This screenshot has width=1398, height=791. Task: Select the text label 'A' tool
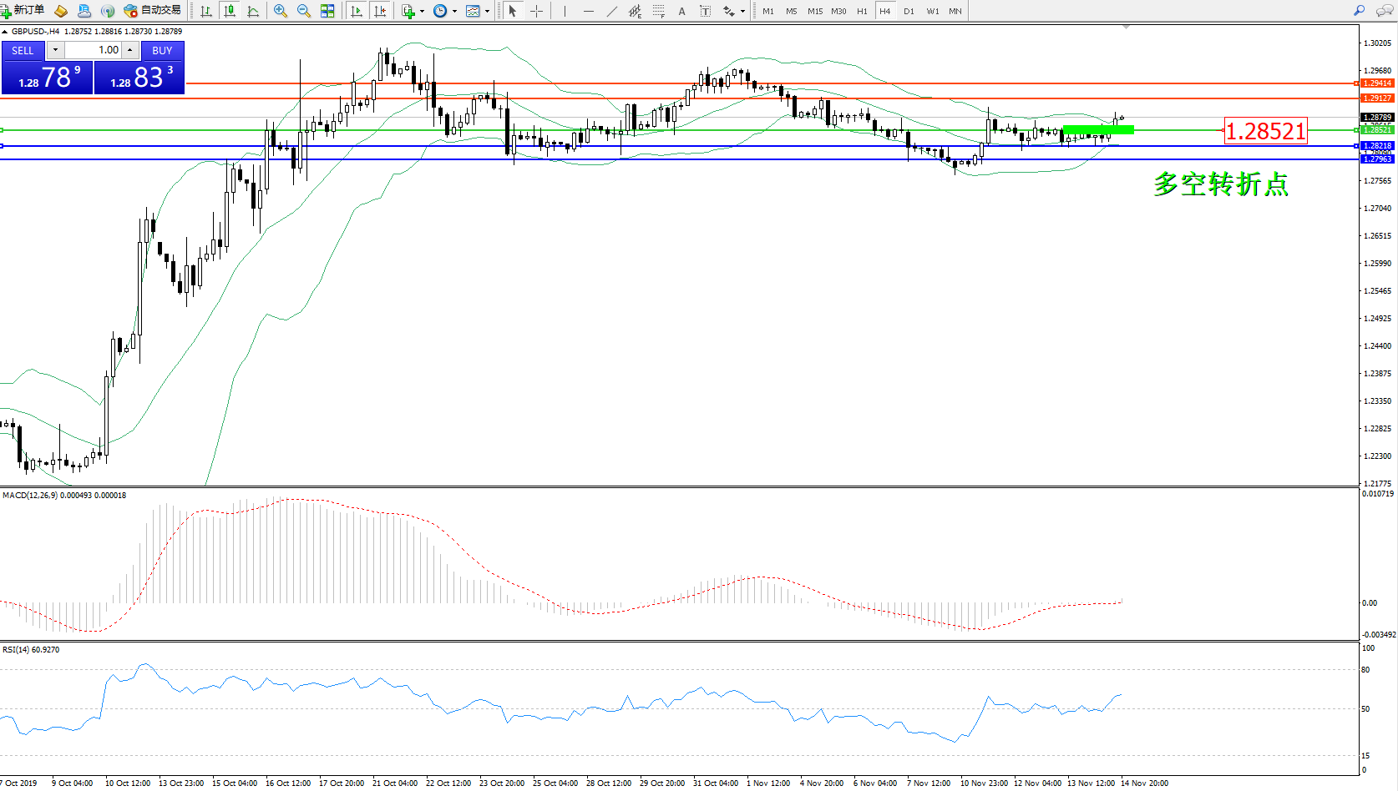click(x=681, y=11)
